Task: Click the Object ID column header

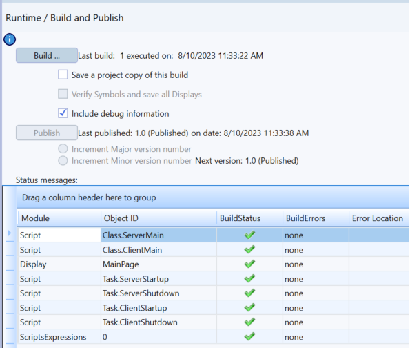Action: 158,218
